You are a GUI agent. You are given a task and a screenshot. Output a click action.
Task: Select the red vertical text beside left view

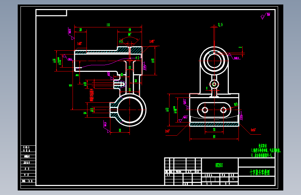(92, 95)
